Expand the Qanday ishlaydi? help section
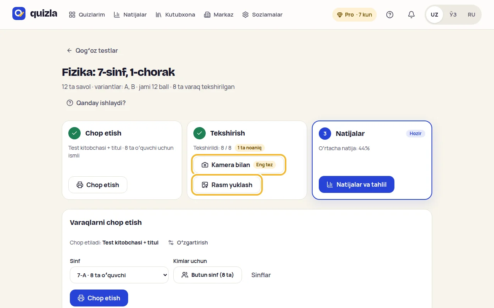Screen dimensions: 494x308 [x=96, y=103]
